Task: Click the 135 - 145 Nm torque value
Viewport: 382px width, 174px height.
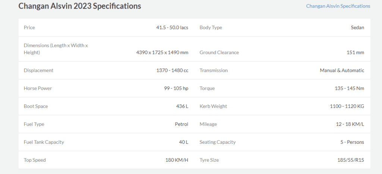Action: (x=349, y=88)
